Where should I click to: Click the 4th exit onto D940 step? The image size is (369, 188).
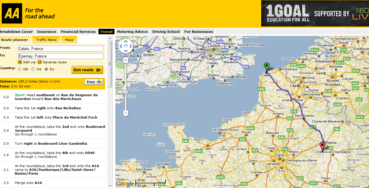53,155
